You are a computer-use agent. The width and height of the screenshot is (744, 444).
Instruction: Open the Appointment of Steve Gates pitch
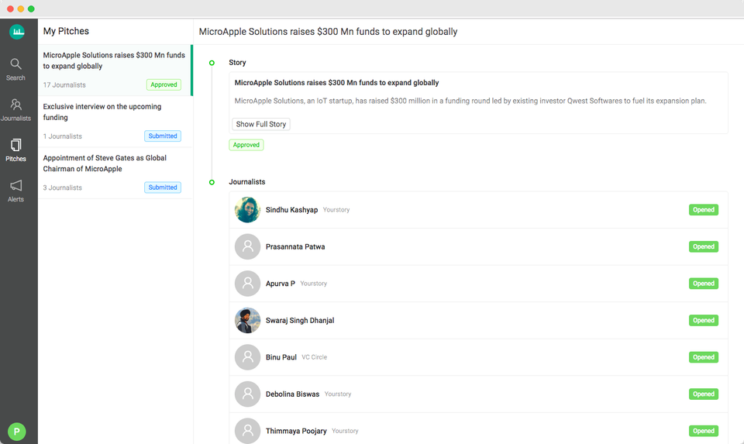coord(105,163)
